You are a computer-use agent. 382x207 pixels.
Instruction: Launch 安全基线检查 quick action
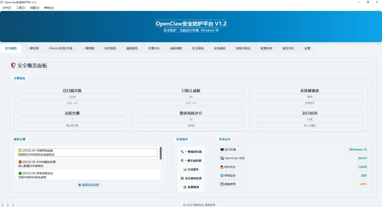point(191,178)
